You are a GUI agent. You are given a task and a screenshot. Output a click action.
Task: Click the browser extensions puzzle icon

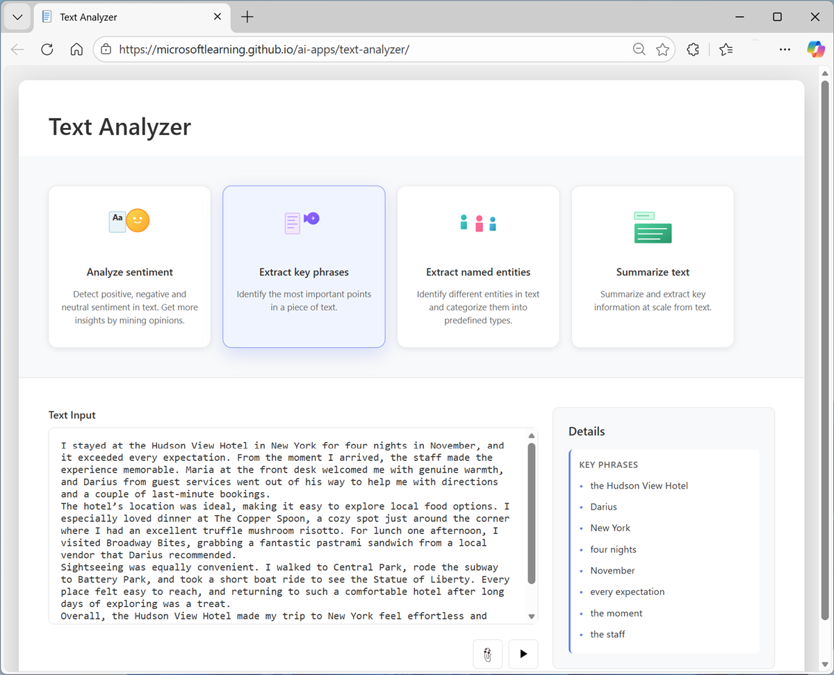(692, 49)
